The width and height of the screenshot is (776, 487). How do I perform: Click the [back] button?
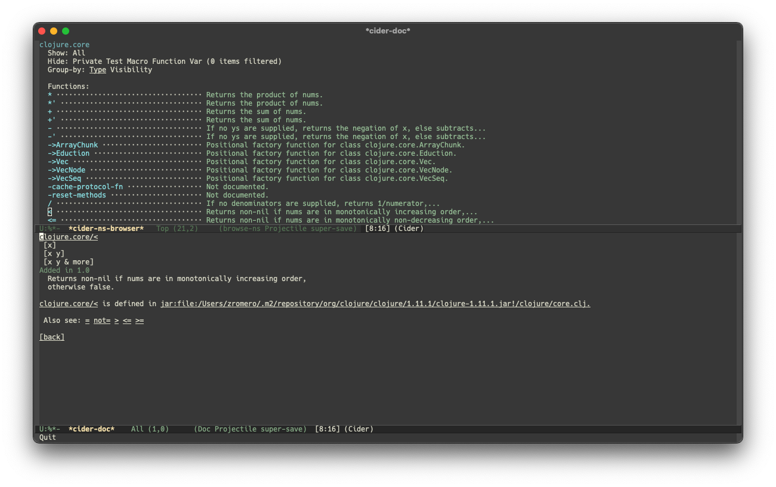[52, 337]
